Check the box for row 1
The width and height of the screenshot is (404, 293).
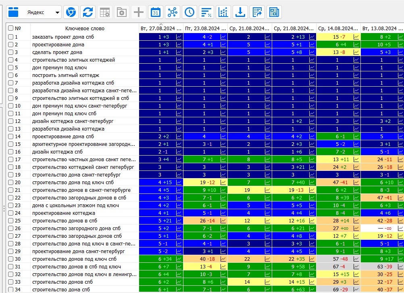[x=10, y=37]
